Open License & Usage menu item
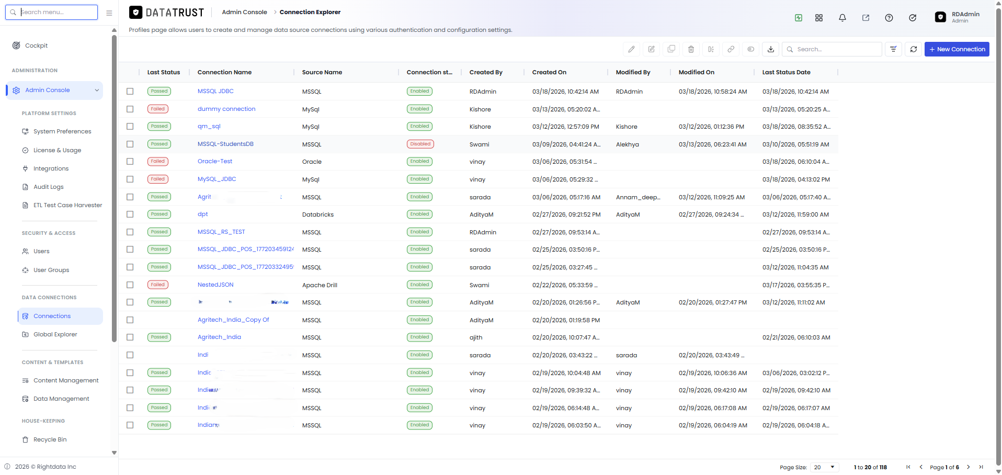The height and width of the screenshot is (475, 1002). [57, 150]
